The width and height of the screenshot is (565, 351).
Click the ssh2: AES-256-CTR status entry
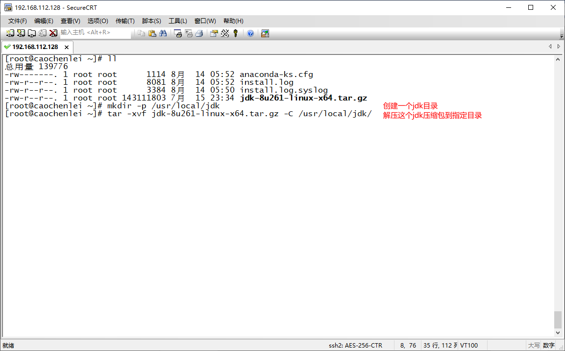tap(355, 345)
